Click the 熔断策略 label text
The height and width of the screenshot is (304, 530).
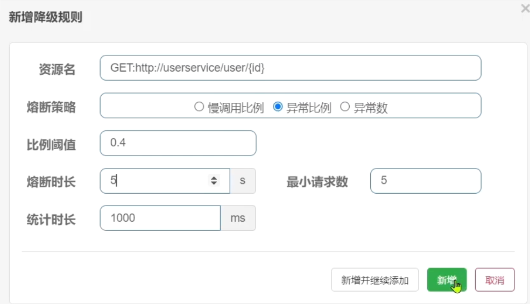(51, 107)
